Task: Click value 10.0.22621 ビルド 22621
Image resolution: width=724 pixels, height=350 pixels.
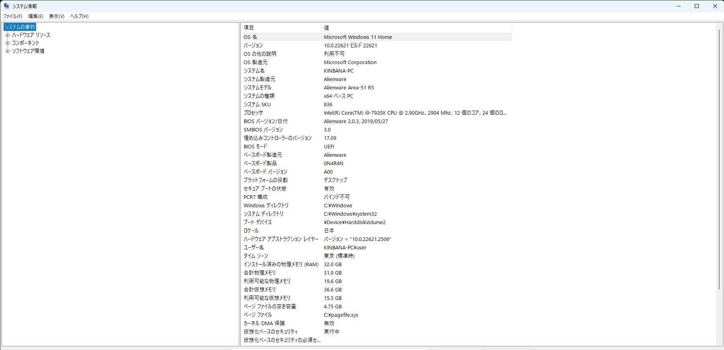Action: pos(350,45)
